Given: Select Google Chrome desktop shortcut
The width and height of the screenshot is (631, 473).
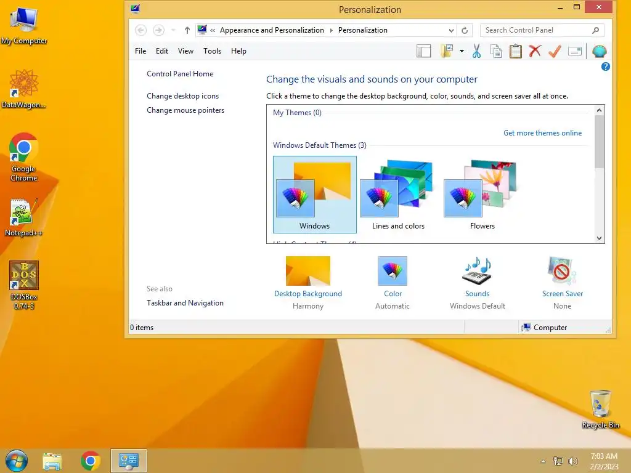Looking at the screenshot, I should tap(24, 157).
